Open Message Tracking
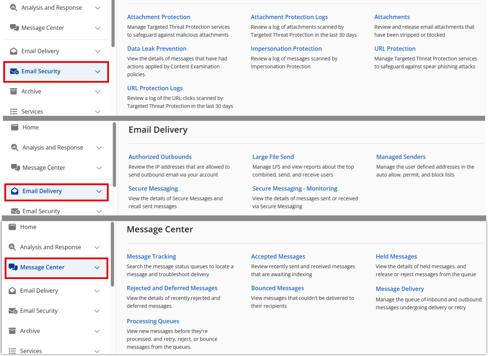The height and width of the screenshot is (356, 488). [x=151, y=256]
